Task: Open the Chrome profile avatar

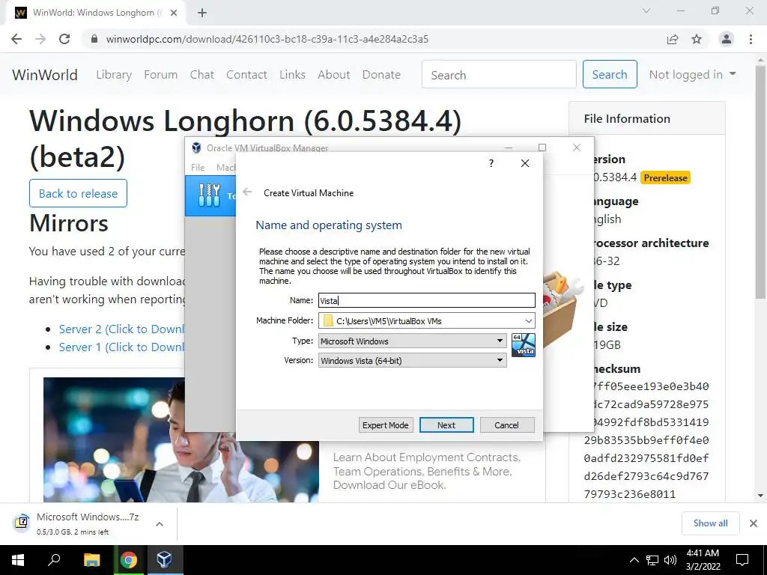Action: pos(727,39)
